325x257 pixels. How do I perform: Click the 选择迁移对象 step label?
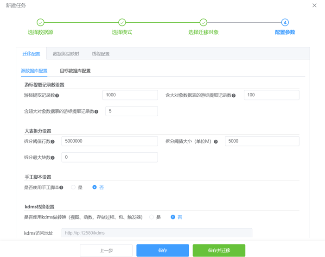204,32
